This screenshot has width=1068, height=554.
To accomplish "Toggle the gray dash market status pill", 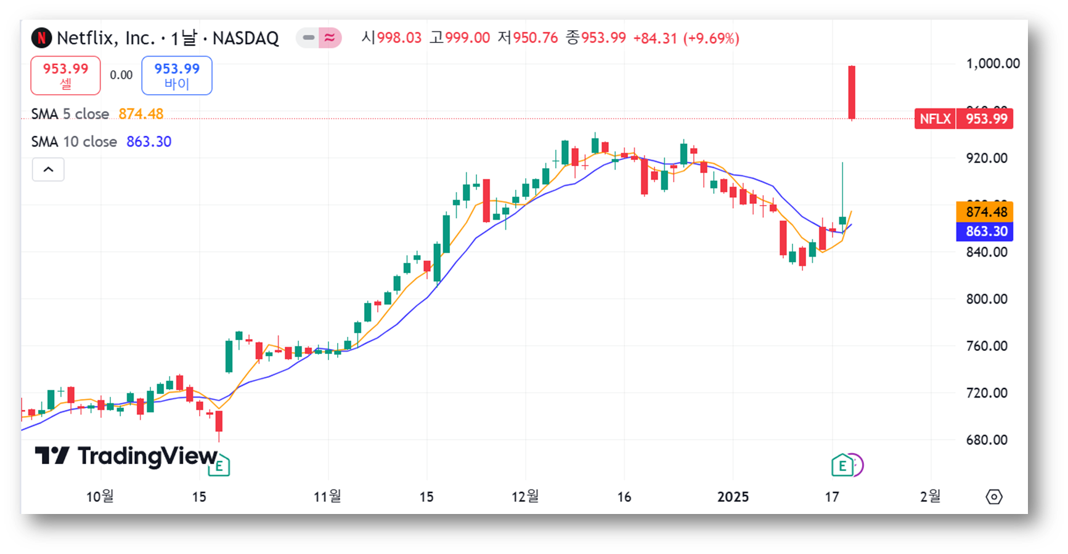I will tap(308, 38).
